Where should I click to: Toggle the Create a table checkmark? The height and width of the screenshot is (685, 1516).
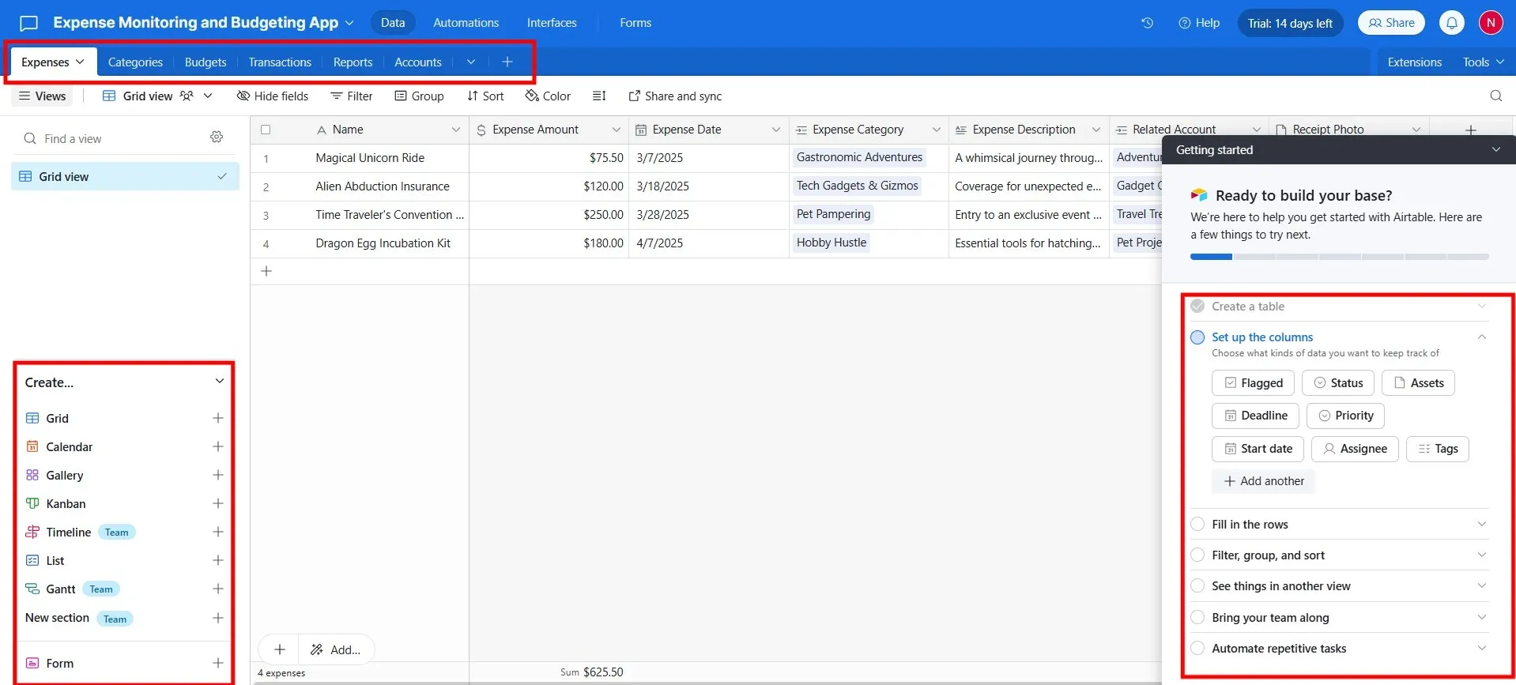1197,306
